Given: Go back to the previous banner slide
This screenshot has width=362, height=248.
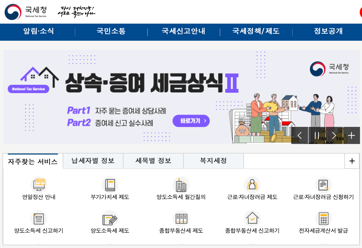Looking at the screenshot, I should tap(300, 135).
